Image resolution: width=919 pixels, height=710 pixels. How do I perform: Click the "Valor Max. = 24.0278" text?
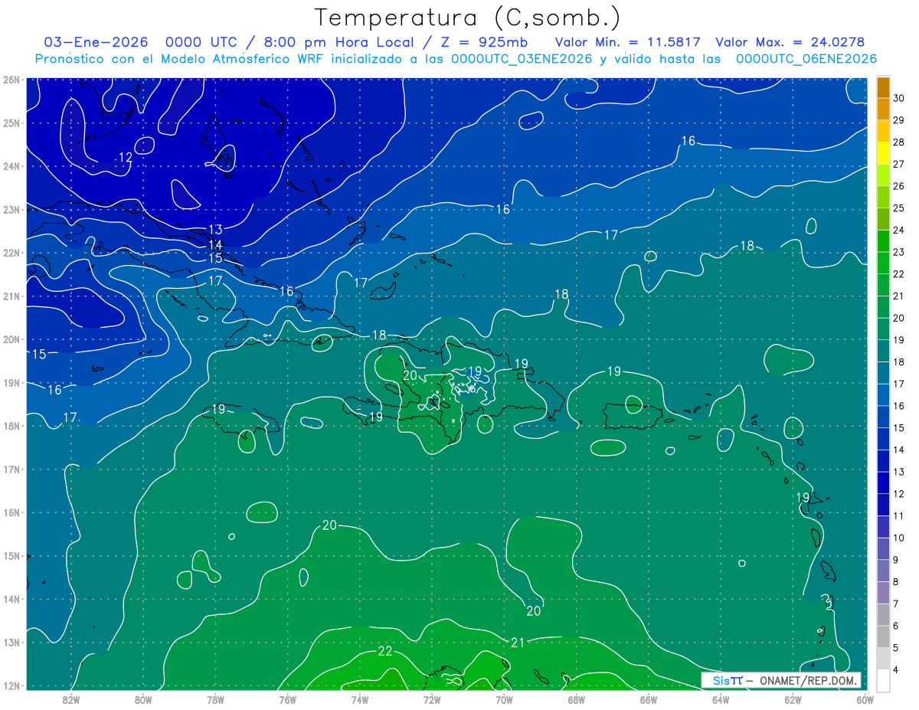point(790,42)
